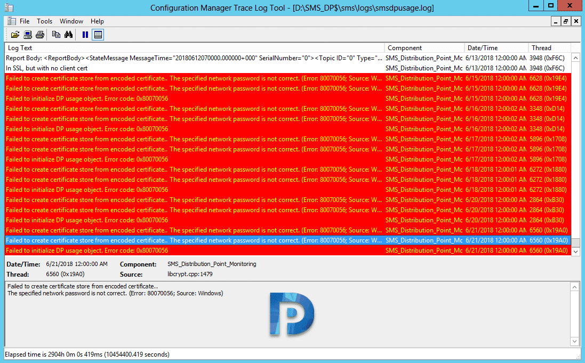The image size is (585, 363).
Task: Select 'Failed to initialize DP usage object' row dated 6/21/2018
Action: (287, 251)
